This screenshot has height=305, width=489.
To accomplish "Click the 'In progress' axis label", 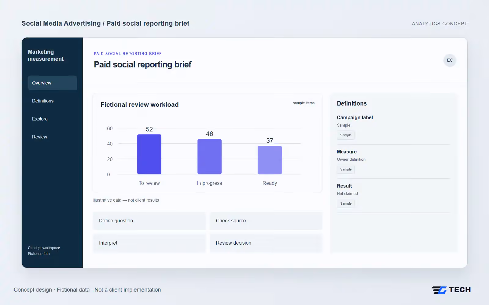I will (209, 183).
